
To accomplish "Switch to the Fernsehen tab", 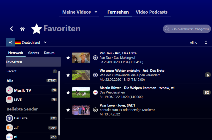I will coord(118,12).
